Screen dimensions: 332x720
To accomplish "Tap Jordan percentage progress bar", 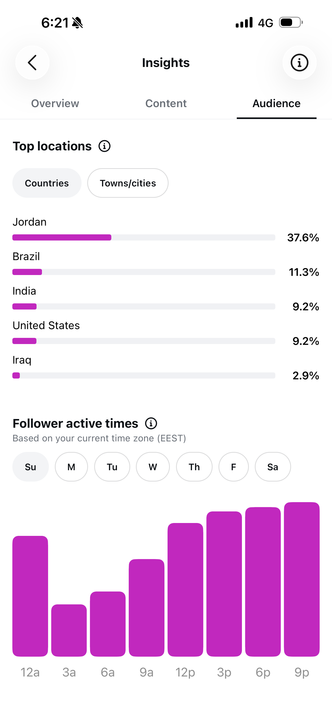I will 144,238.
